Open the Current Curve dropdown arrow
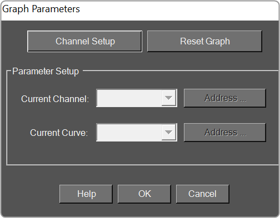This screenshot has width=280, height=218. pyautogui.click(x=168, y=133)
